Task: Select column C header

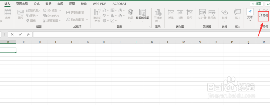Action: tap(24, 42)
